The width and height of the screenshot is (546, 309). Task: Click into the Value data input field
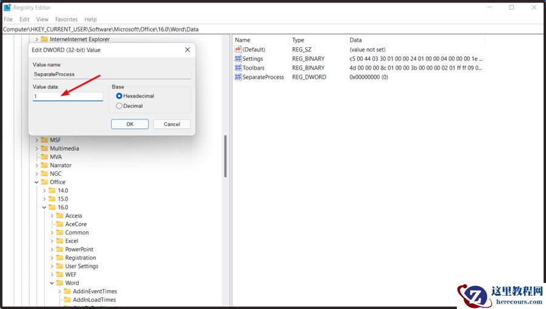68,96
